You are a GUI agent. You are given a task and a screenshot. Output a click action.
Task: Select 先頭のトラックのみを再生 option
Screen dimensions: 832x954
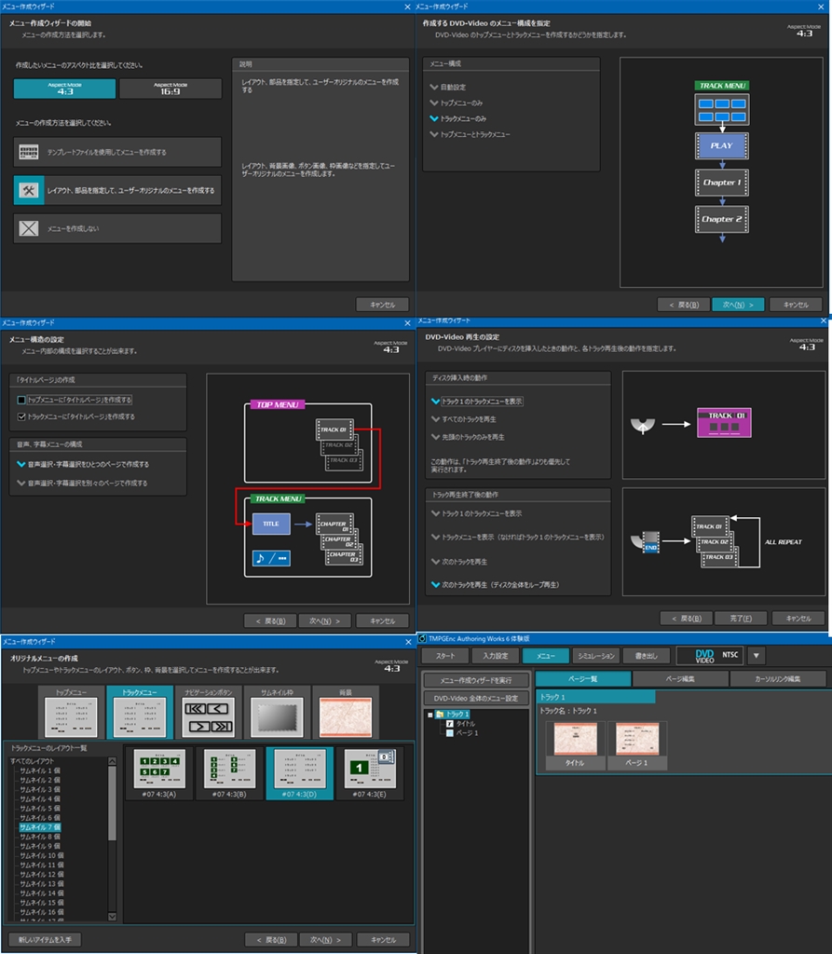point(468,437)
